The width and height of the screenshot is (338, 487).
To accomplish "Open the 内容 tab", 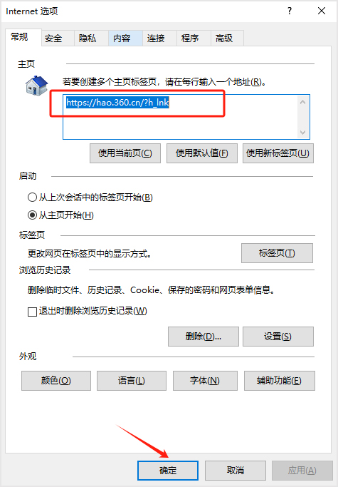I will pos(122,39).
